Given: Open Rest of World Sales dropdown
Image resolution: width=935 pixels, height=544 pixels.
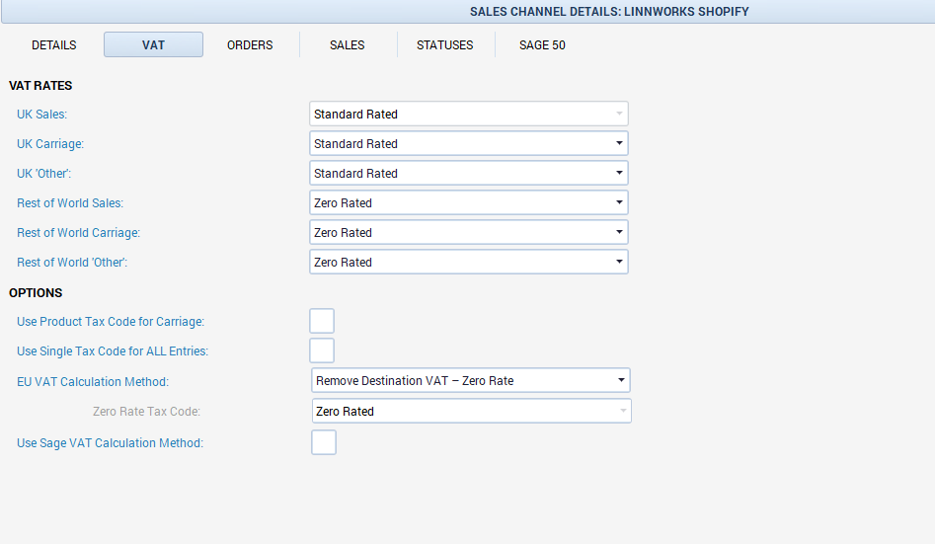Looking at the screenshot, I should [619, 203].
